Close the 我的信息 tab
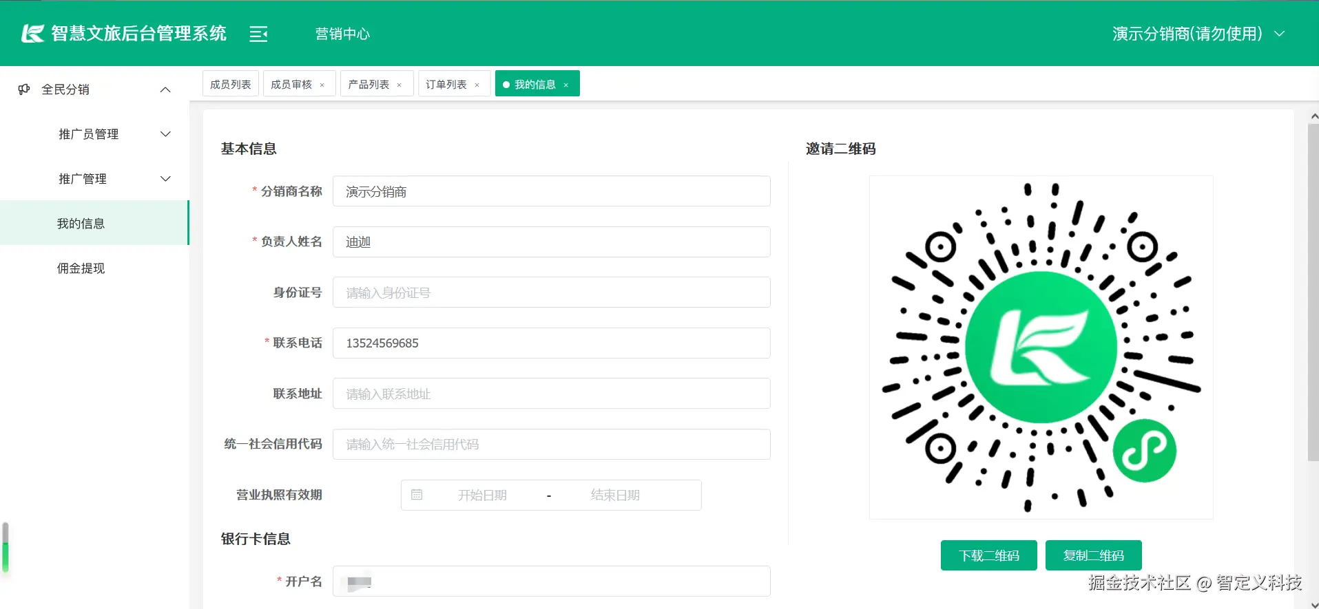 click(x=566, y=85)
